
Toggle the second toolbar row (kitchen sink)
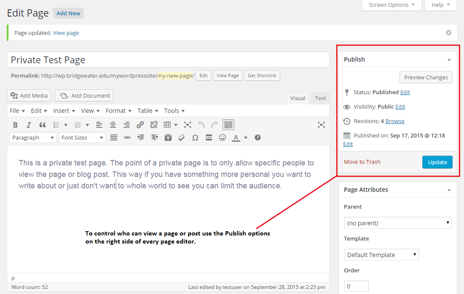[x=228, y=125]
